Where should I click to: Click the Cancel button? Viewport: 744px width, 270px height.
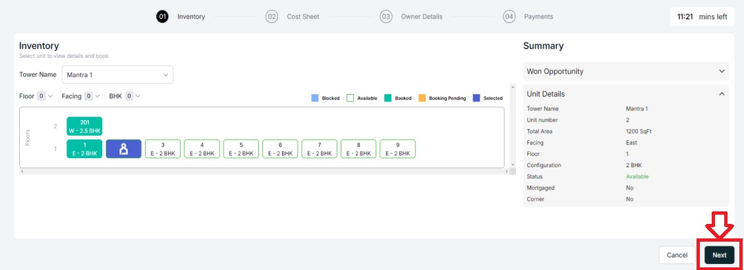[x=677, y=255]
